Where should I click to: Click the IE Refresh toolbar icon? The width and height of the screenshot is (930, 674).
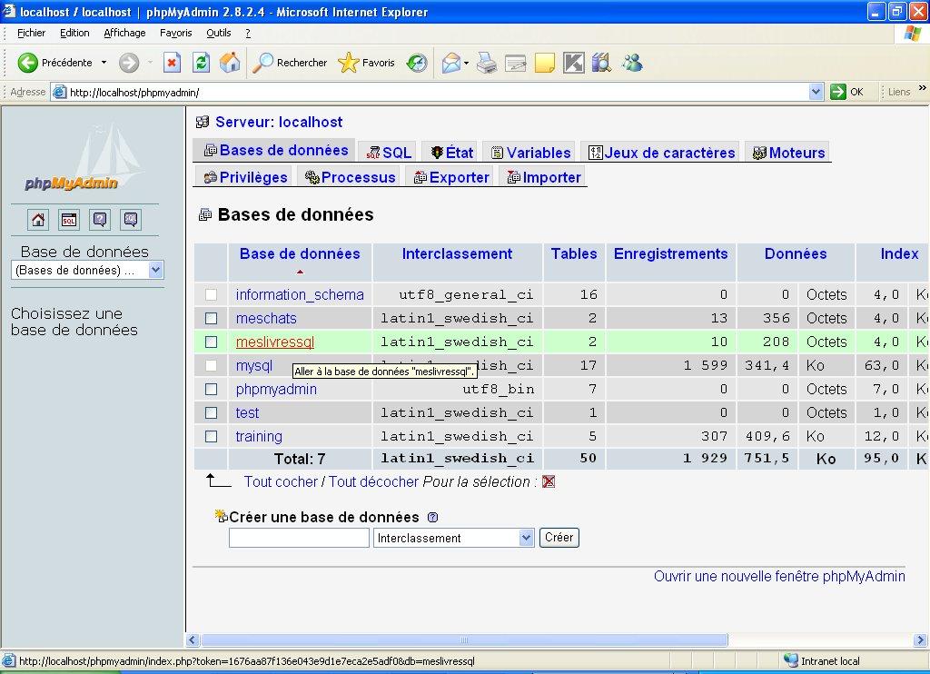(202, 63)
